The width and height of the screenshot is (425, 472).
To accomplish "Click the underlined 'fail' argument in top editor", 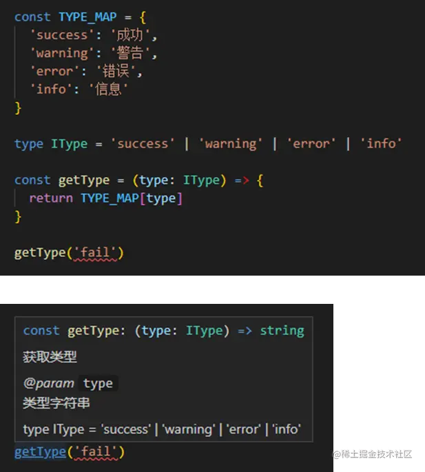I will click(x=95, y=253).
